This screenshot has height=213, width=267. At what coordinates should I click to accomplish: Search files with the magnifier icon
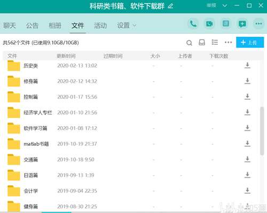189,43
